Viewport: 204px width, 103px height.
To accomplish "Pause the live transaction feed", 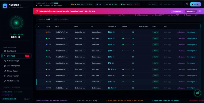I will [x=187, y=15].
